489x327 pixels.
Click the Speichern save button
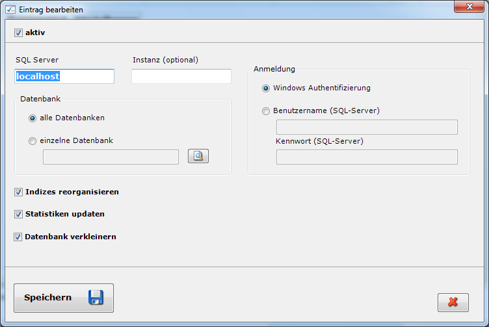64,298
